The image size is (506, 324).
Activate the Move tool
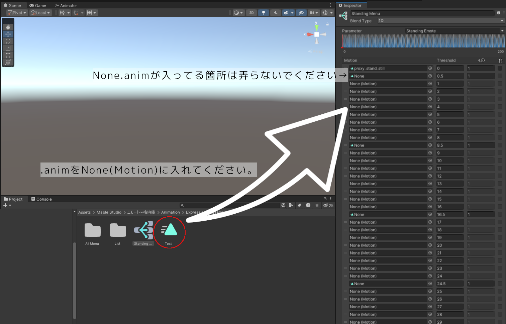pyautogui.click(x=8, y=34)
